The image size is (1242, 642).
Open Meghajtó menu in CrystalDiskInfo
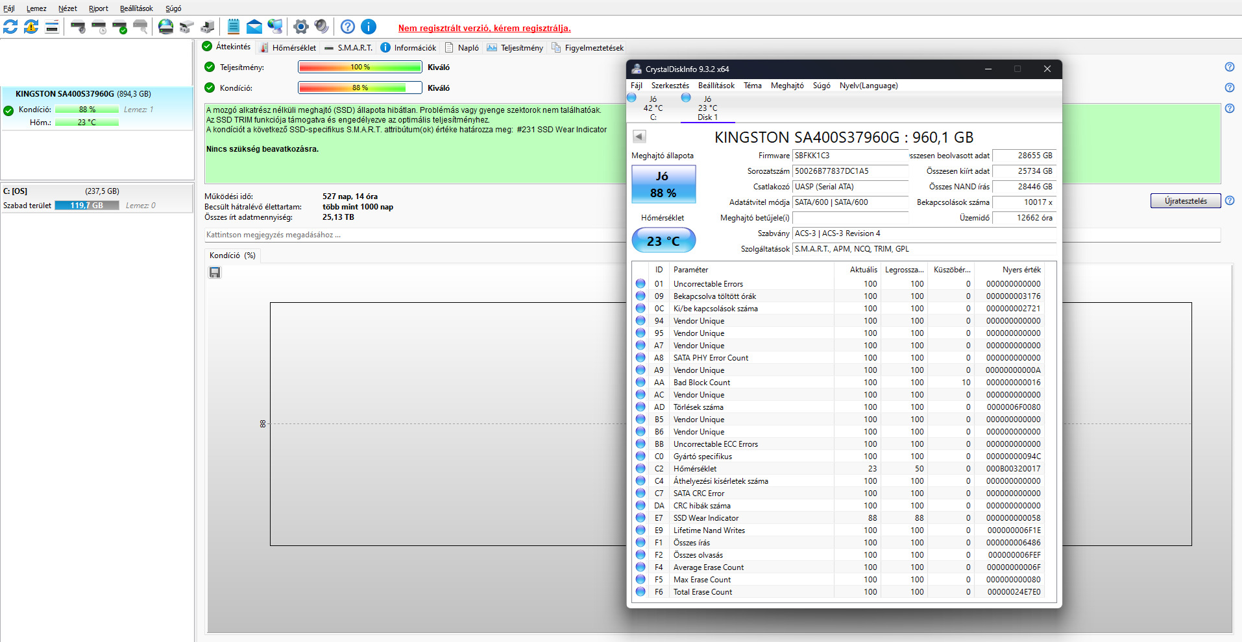[787, 86]
